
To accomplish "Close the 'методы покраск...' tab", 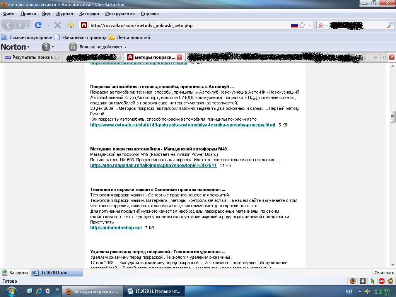I will (x=179, y=57).
